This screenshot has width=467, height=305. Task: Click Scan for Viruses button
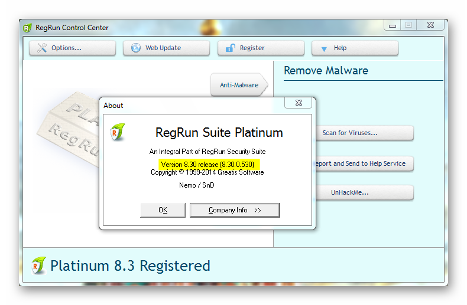365,133
